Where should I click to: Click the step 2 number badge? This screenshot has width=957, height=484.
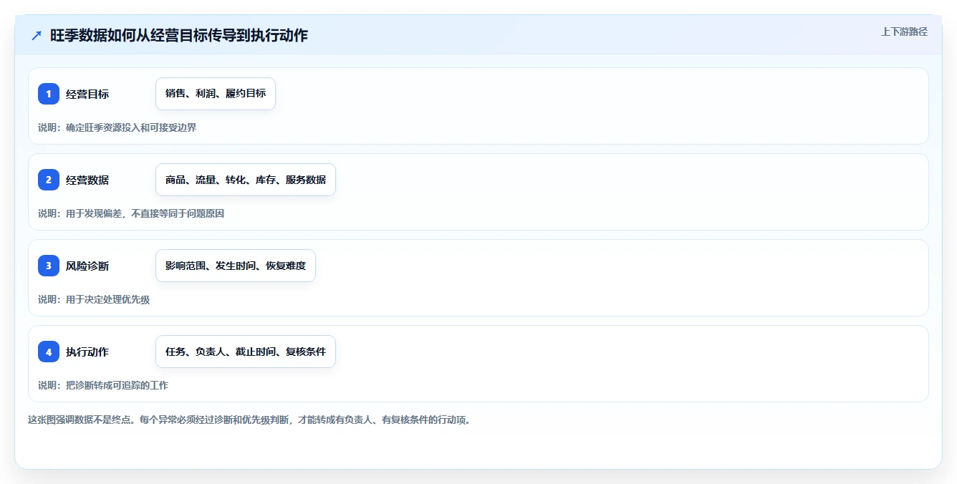point(49,180)
